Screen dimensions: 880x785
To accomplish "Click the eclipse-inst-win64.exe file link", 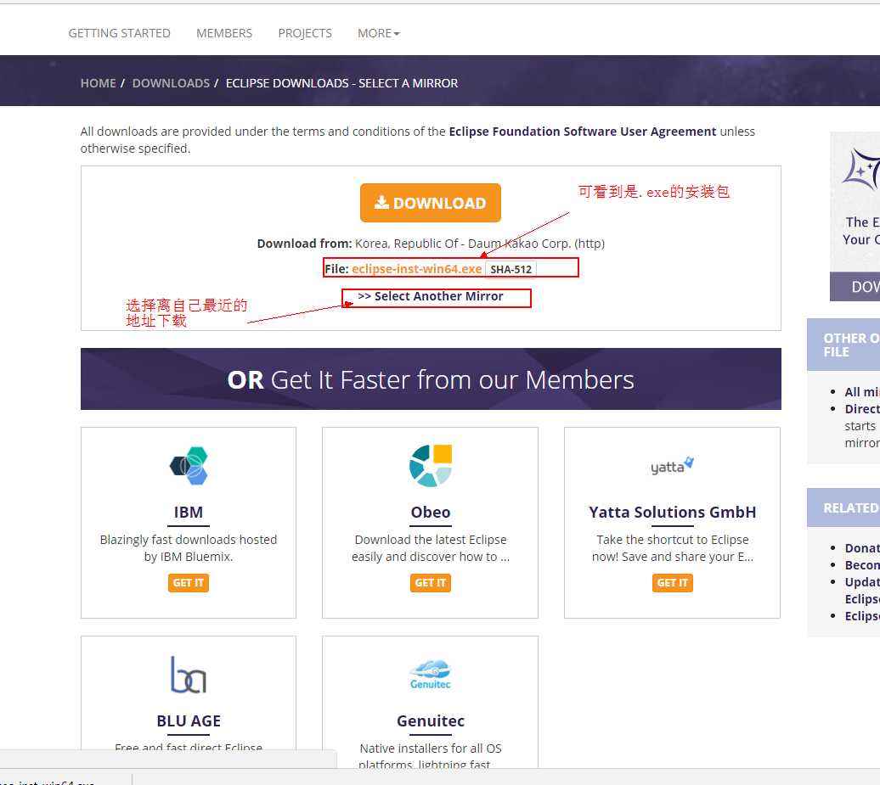I will point(417,268).
